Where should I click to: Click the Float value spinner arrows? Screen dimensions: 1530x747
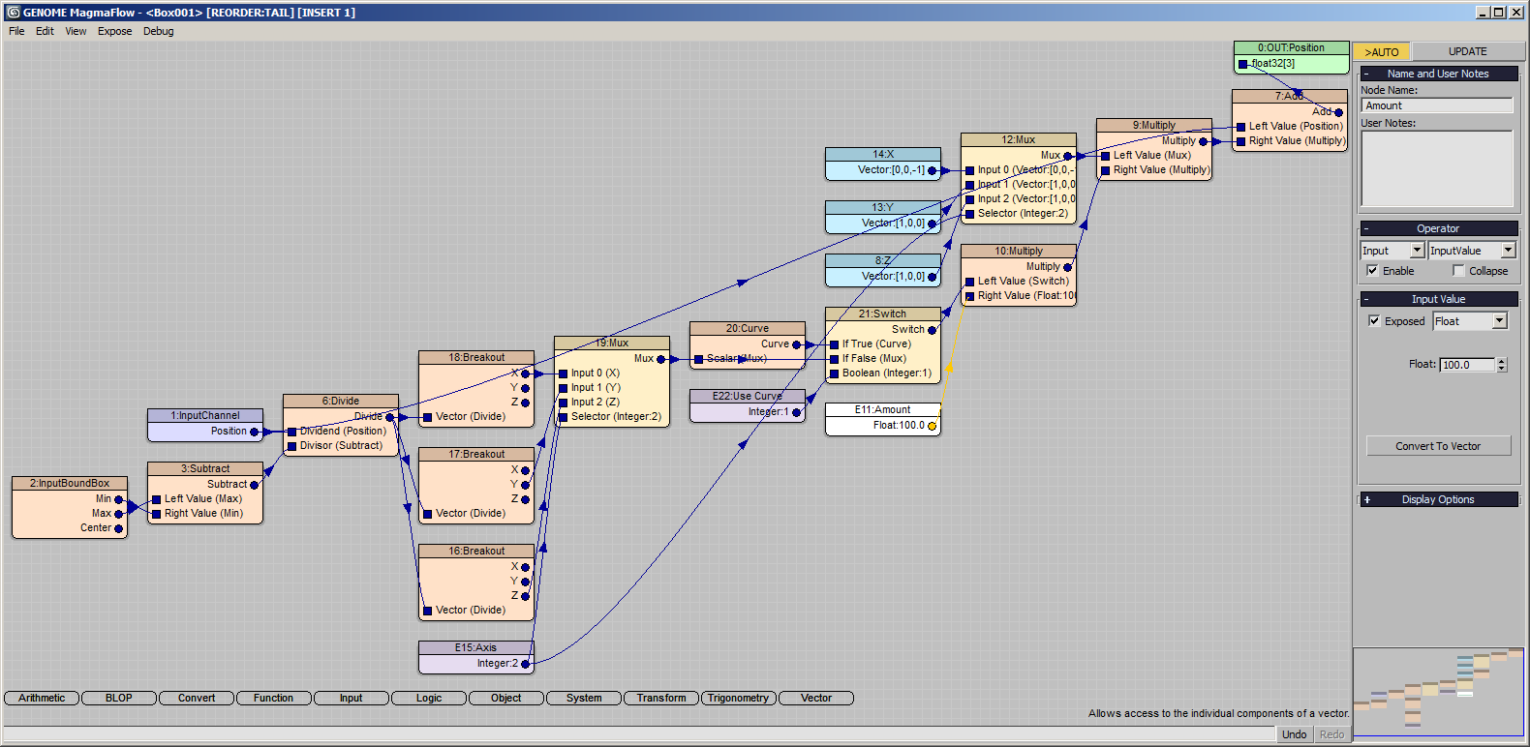(x=1502, y=365)
